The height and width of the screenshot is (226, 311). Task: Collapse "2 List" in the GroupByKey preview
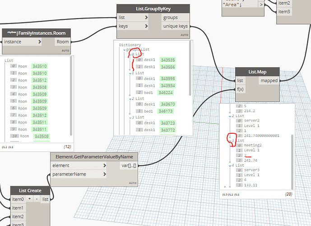click(x=130, y=99)
